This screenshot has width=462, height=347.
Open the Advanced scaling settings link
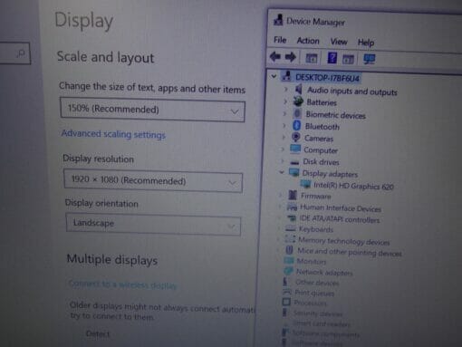point(113,134)
